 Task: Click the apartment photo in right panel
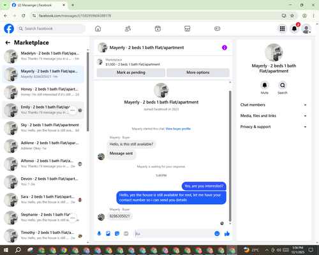(x=274, y=52)
